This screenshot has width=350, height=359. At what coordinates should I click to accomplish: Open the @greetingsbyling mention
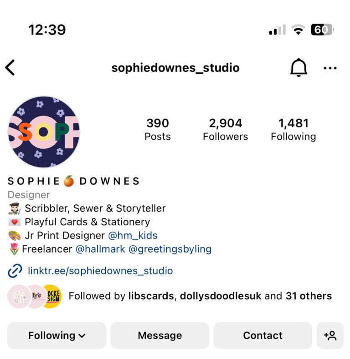(x=170, y=249)
